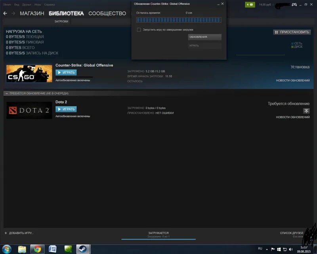Click Обновления button in update dialog
317x254 pixels.
tap(204, 37)
